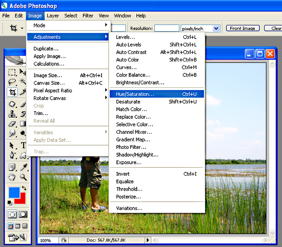Image resolution: width=282 pixels, height=247 pixels.
Task: Click the Clear button in options bar
Action: [274, 28]
